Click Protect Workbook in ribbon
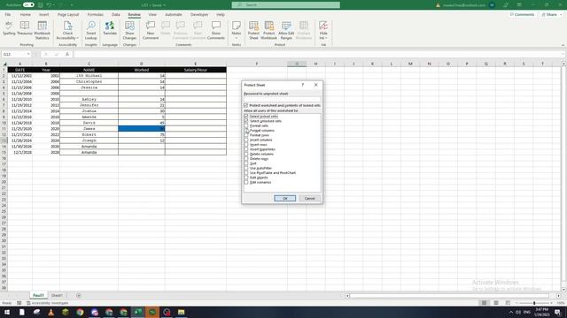Viewport: 567px width, 318px height. click(x=268, y=30)
